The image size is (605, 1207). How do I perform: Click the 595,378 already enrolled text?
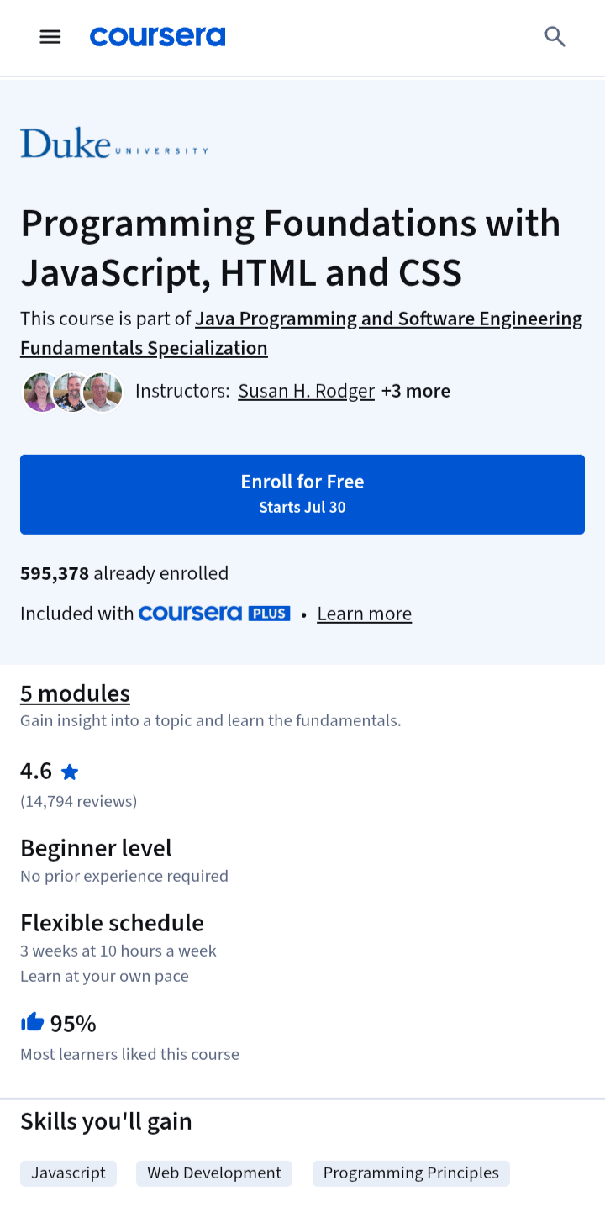click(x=124, y=573)
